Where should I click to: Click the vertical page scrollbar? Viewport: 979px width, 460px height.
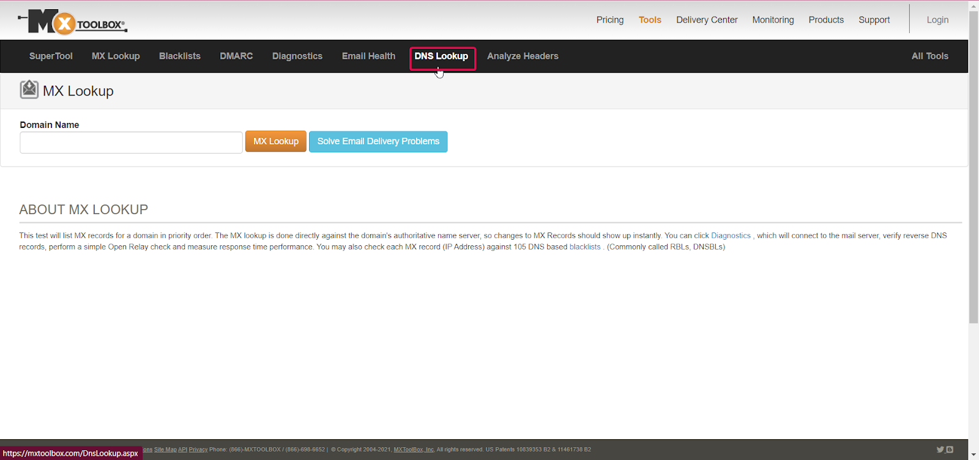click(x=973, y=167)
